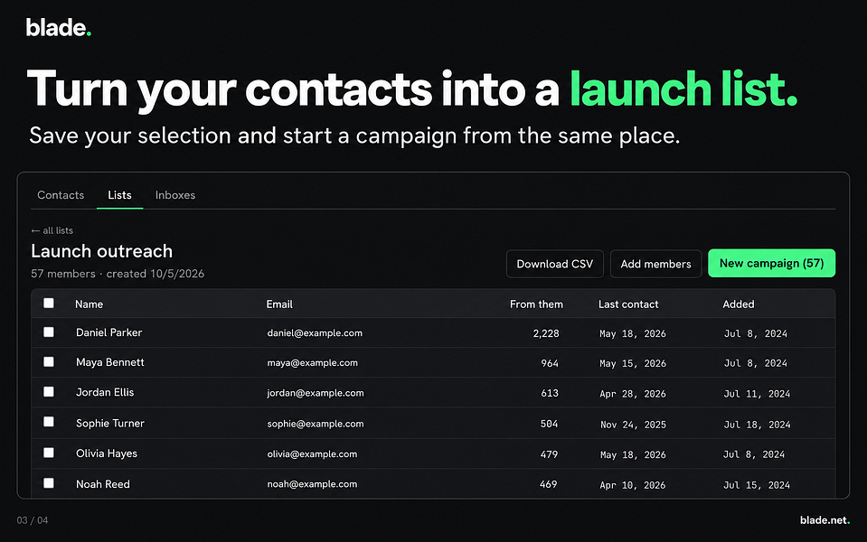Open the Contacts tab
This screenshot has width=867, height=542.
pos(61,195)
